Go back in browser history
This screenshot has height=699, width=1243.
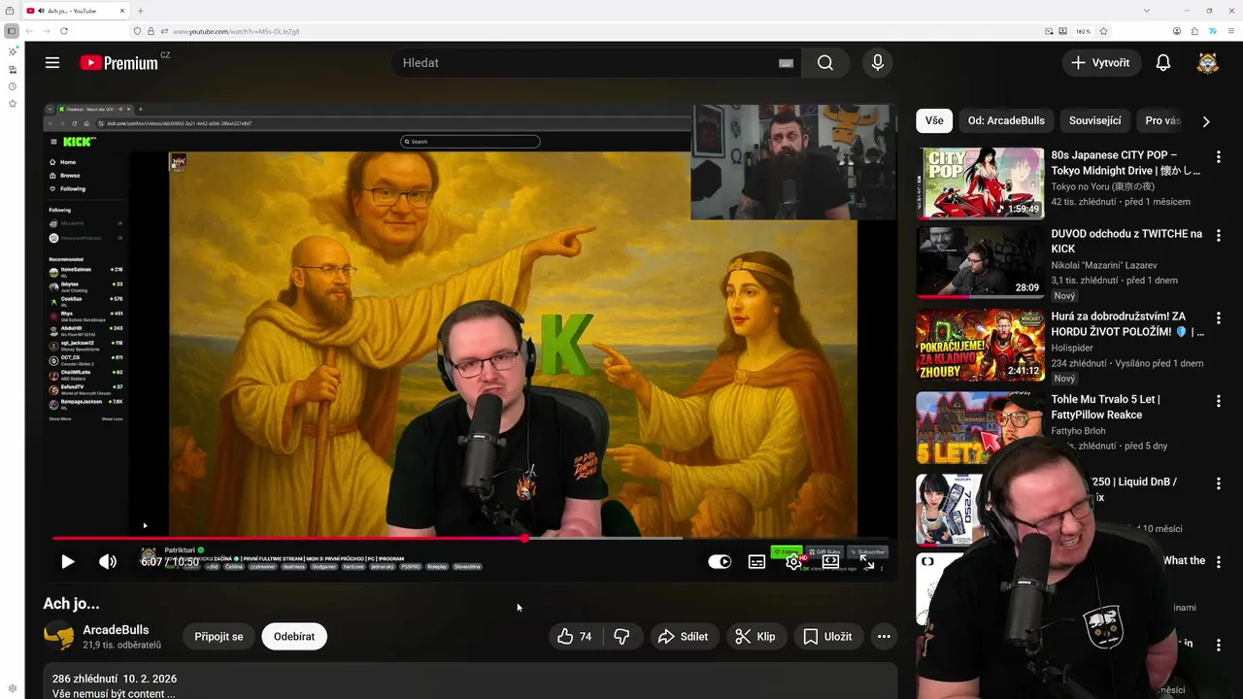pyautogui.click(x=29, y=31)
